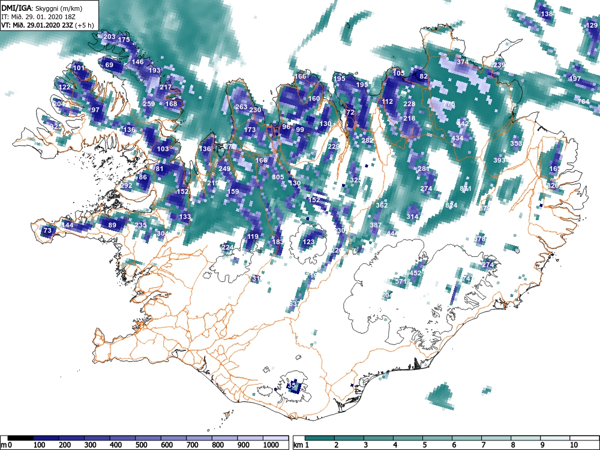Click the visibility value 105 on the map
The width and height of the screenshot is (600, 450).
point(399,73)
